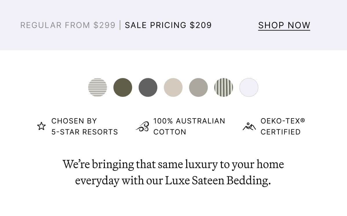
Task: Select the charcoal grey swatch
Action: (148, 87)
